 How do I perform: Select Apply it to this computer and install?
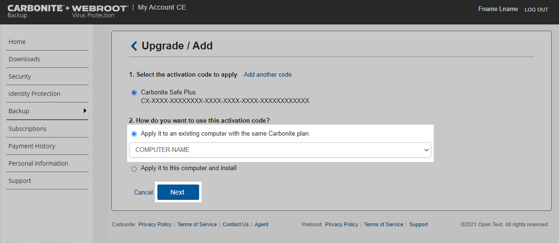pos(134,169)
